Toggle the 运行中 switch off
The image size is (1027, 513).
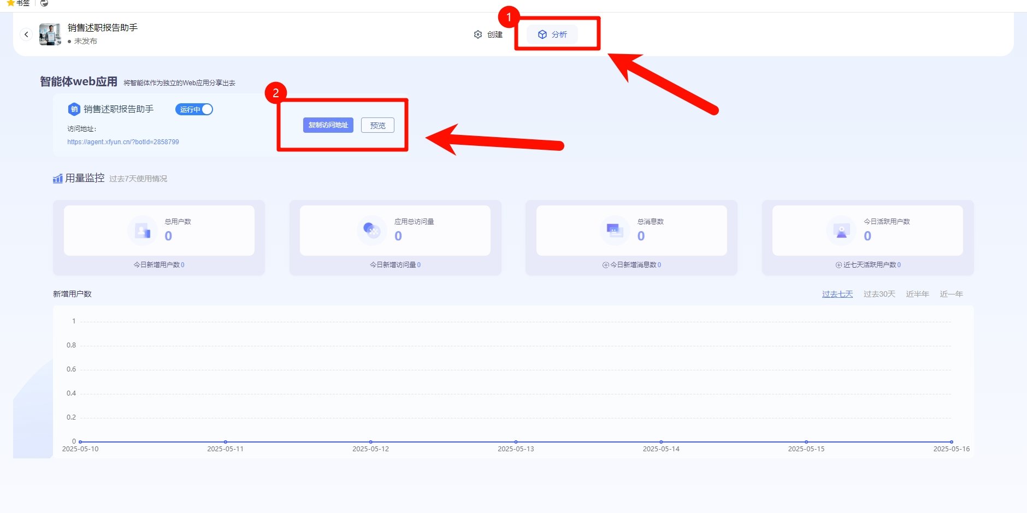(x=194, y=109)
